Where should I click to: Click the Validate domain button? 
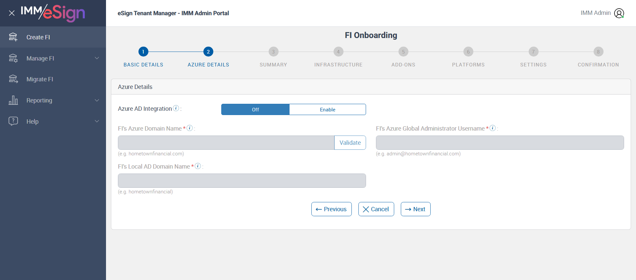point(350,142)
